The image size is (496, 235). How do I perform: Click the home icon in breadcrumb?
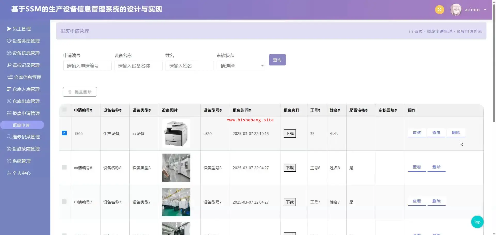411,31
